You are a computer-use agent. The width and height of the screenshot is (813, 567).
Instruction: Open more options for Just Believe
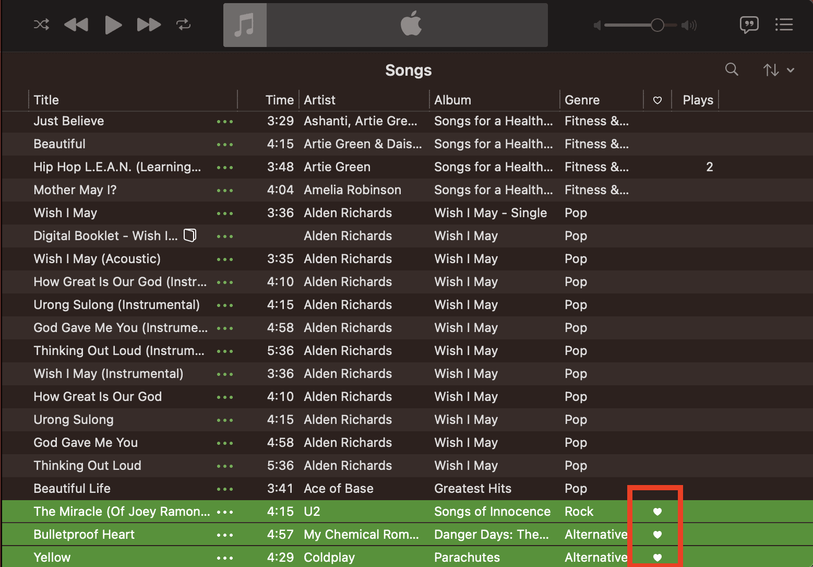225,122
